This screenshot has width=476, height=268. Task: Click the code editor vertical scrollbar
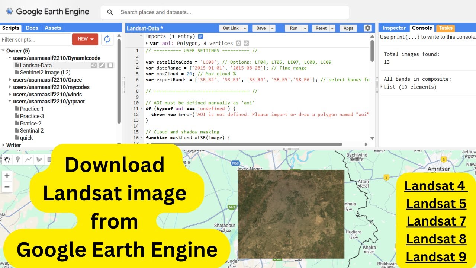372,50
